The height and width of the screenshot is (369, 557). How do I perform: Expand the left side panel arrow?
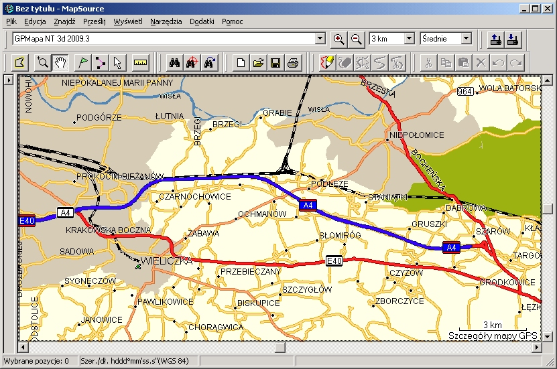click(9, 80)
